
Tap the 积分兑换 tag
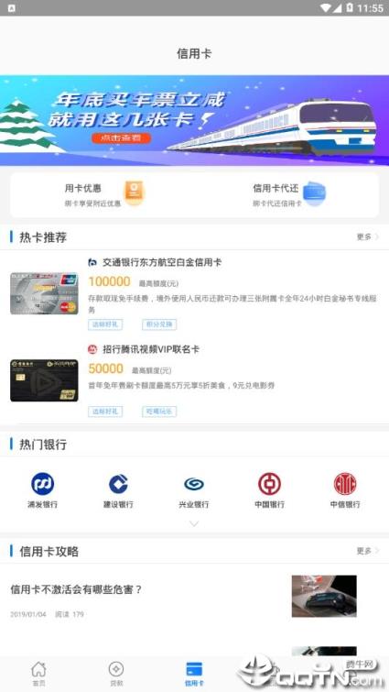159,324
